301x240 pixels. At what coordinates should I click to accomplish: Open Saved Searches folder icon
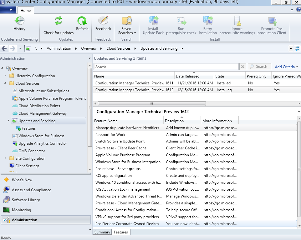126,21
